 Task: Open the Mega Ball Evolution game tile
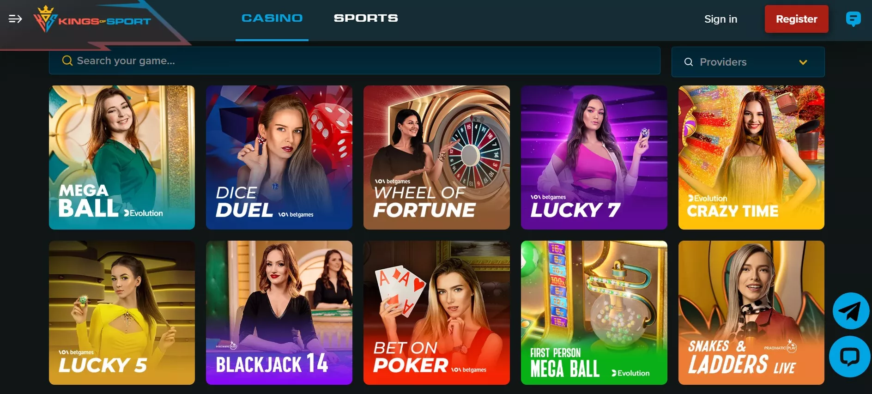click(122, 158)
